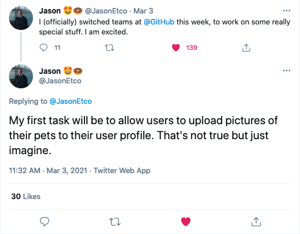This screenshot has width=300, height=234.
Task: Open the 11:32 AM Mar 3, 2021 timestamp
Action: point(48,170)
